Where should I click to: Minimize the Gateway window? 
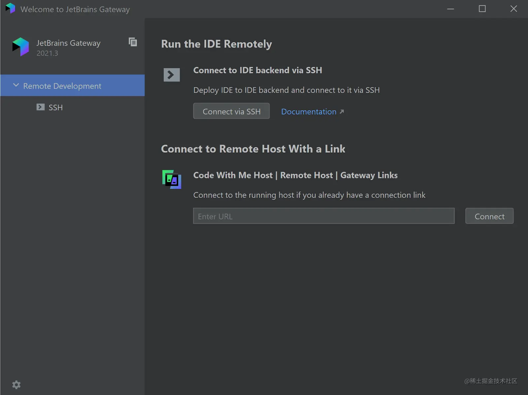(x=450, y=9)
